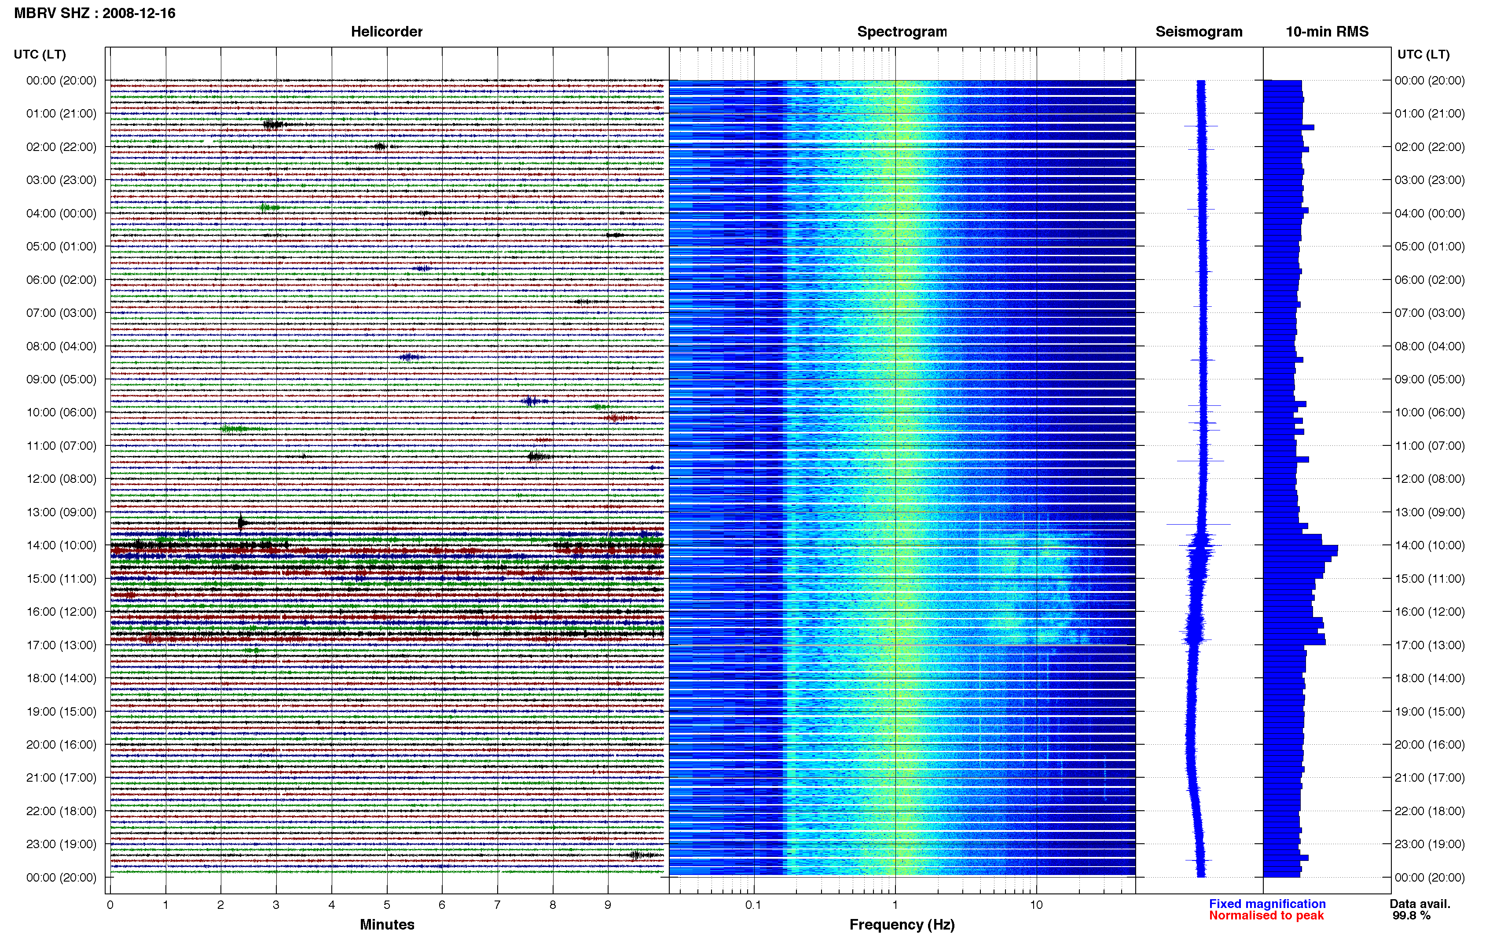Select the Helicorder panel heading

coord(386,32)
